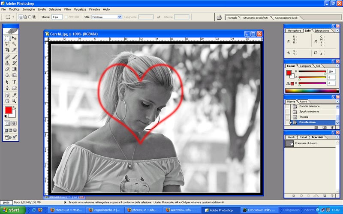Click the foreground red color swatch in toolbox
The height and width of the screenshot is (214, 343).
(x=8, y=110)
